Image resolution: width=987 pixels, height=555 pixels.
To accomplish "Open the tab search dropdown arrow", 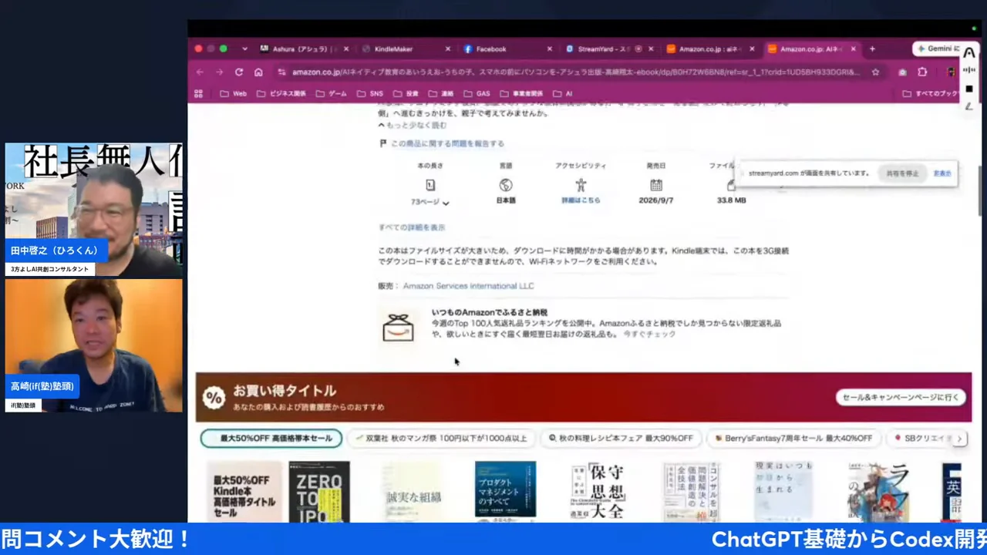I will coord(244,49).
